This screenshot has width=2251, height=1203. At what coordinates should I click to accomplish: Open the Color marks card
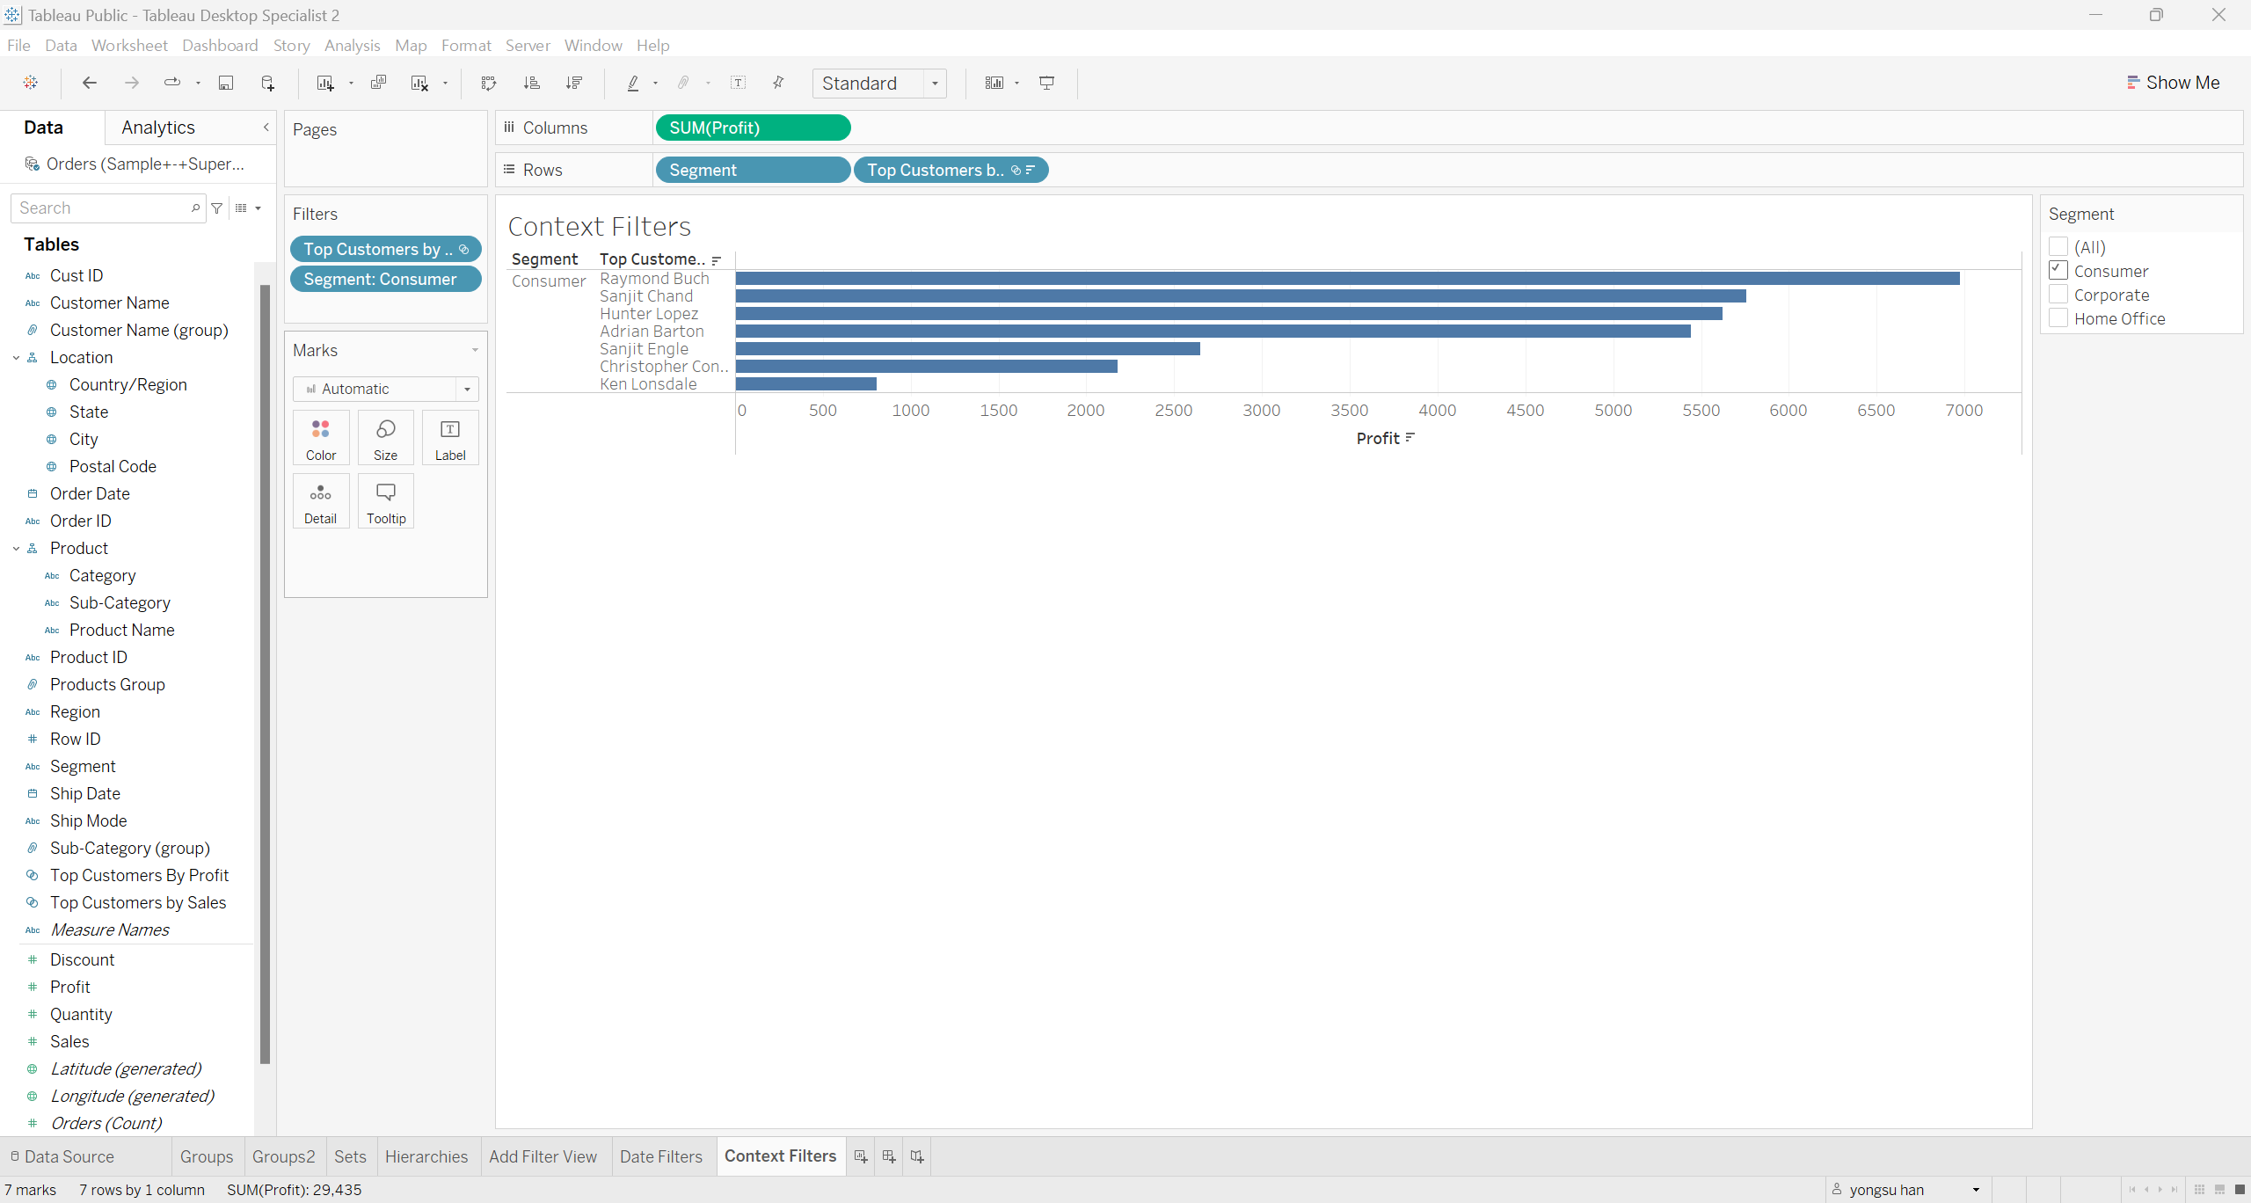321,438
